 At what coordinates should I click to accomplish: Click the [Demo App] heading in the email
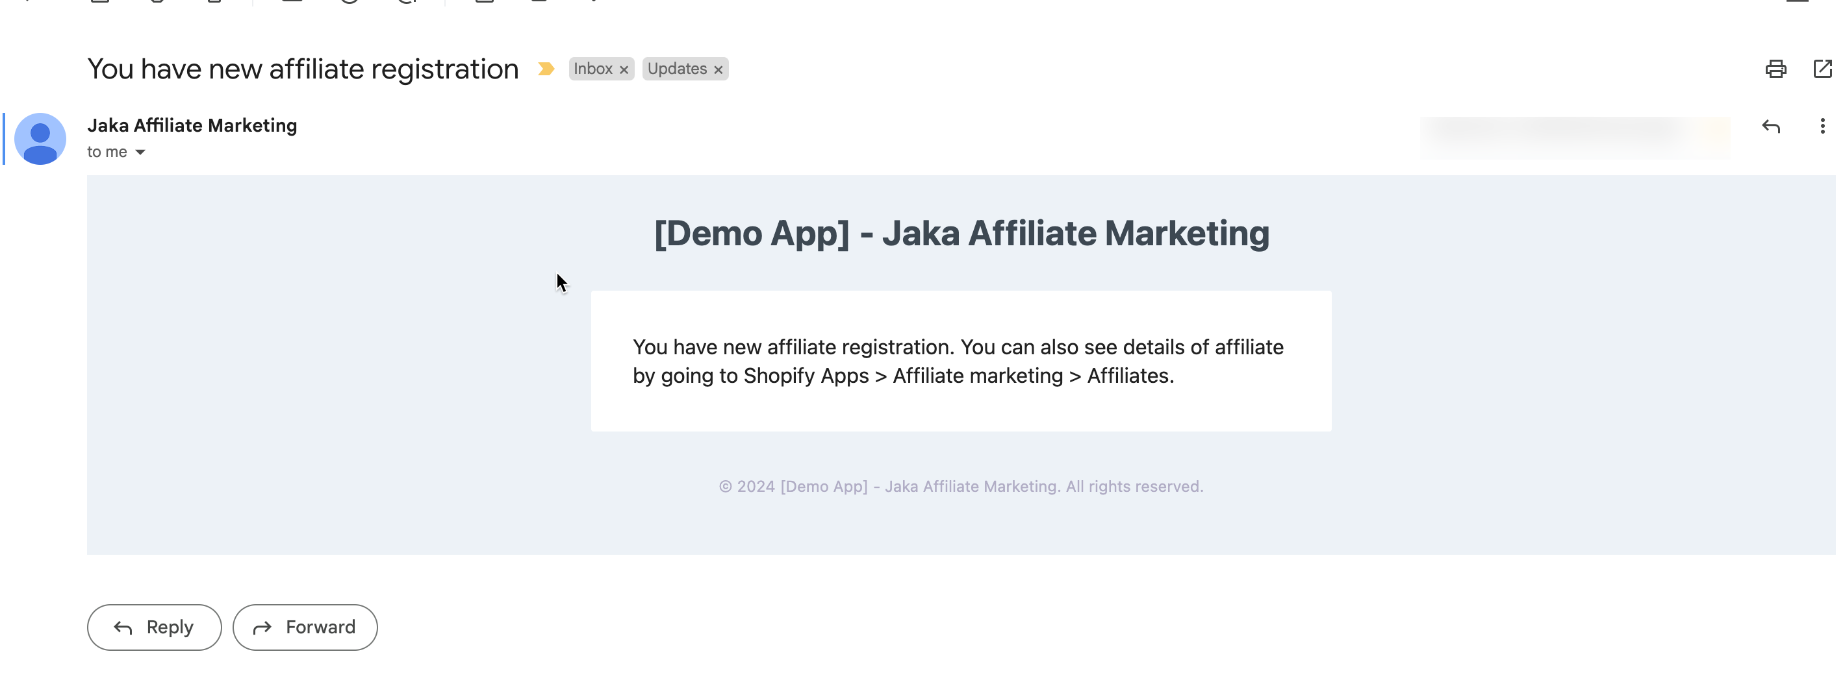[960, 233]
